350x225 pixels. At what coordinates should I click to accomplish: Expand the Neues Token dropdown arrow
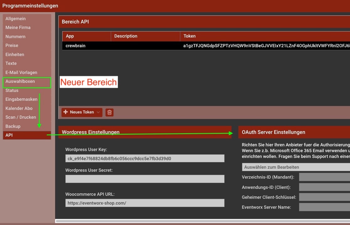coord(98,112)
